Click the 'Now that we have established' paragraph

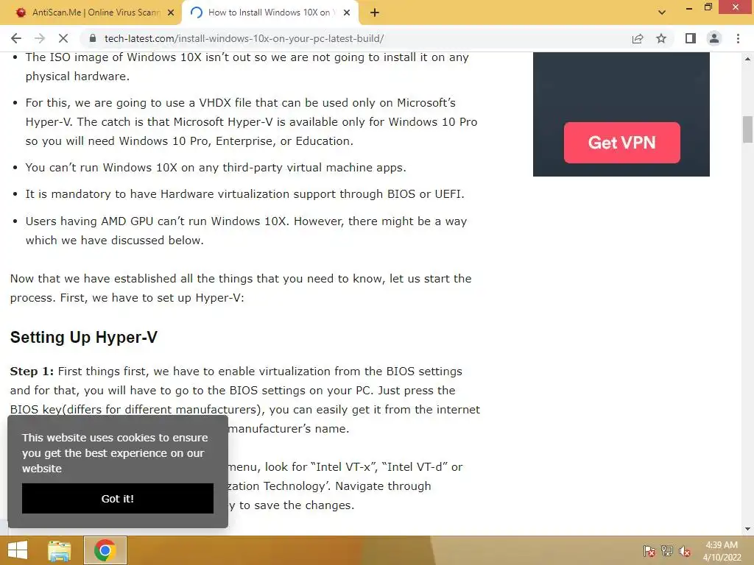tap(241, 288)
